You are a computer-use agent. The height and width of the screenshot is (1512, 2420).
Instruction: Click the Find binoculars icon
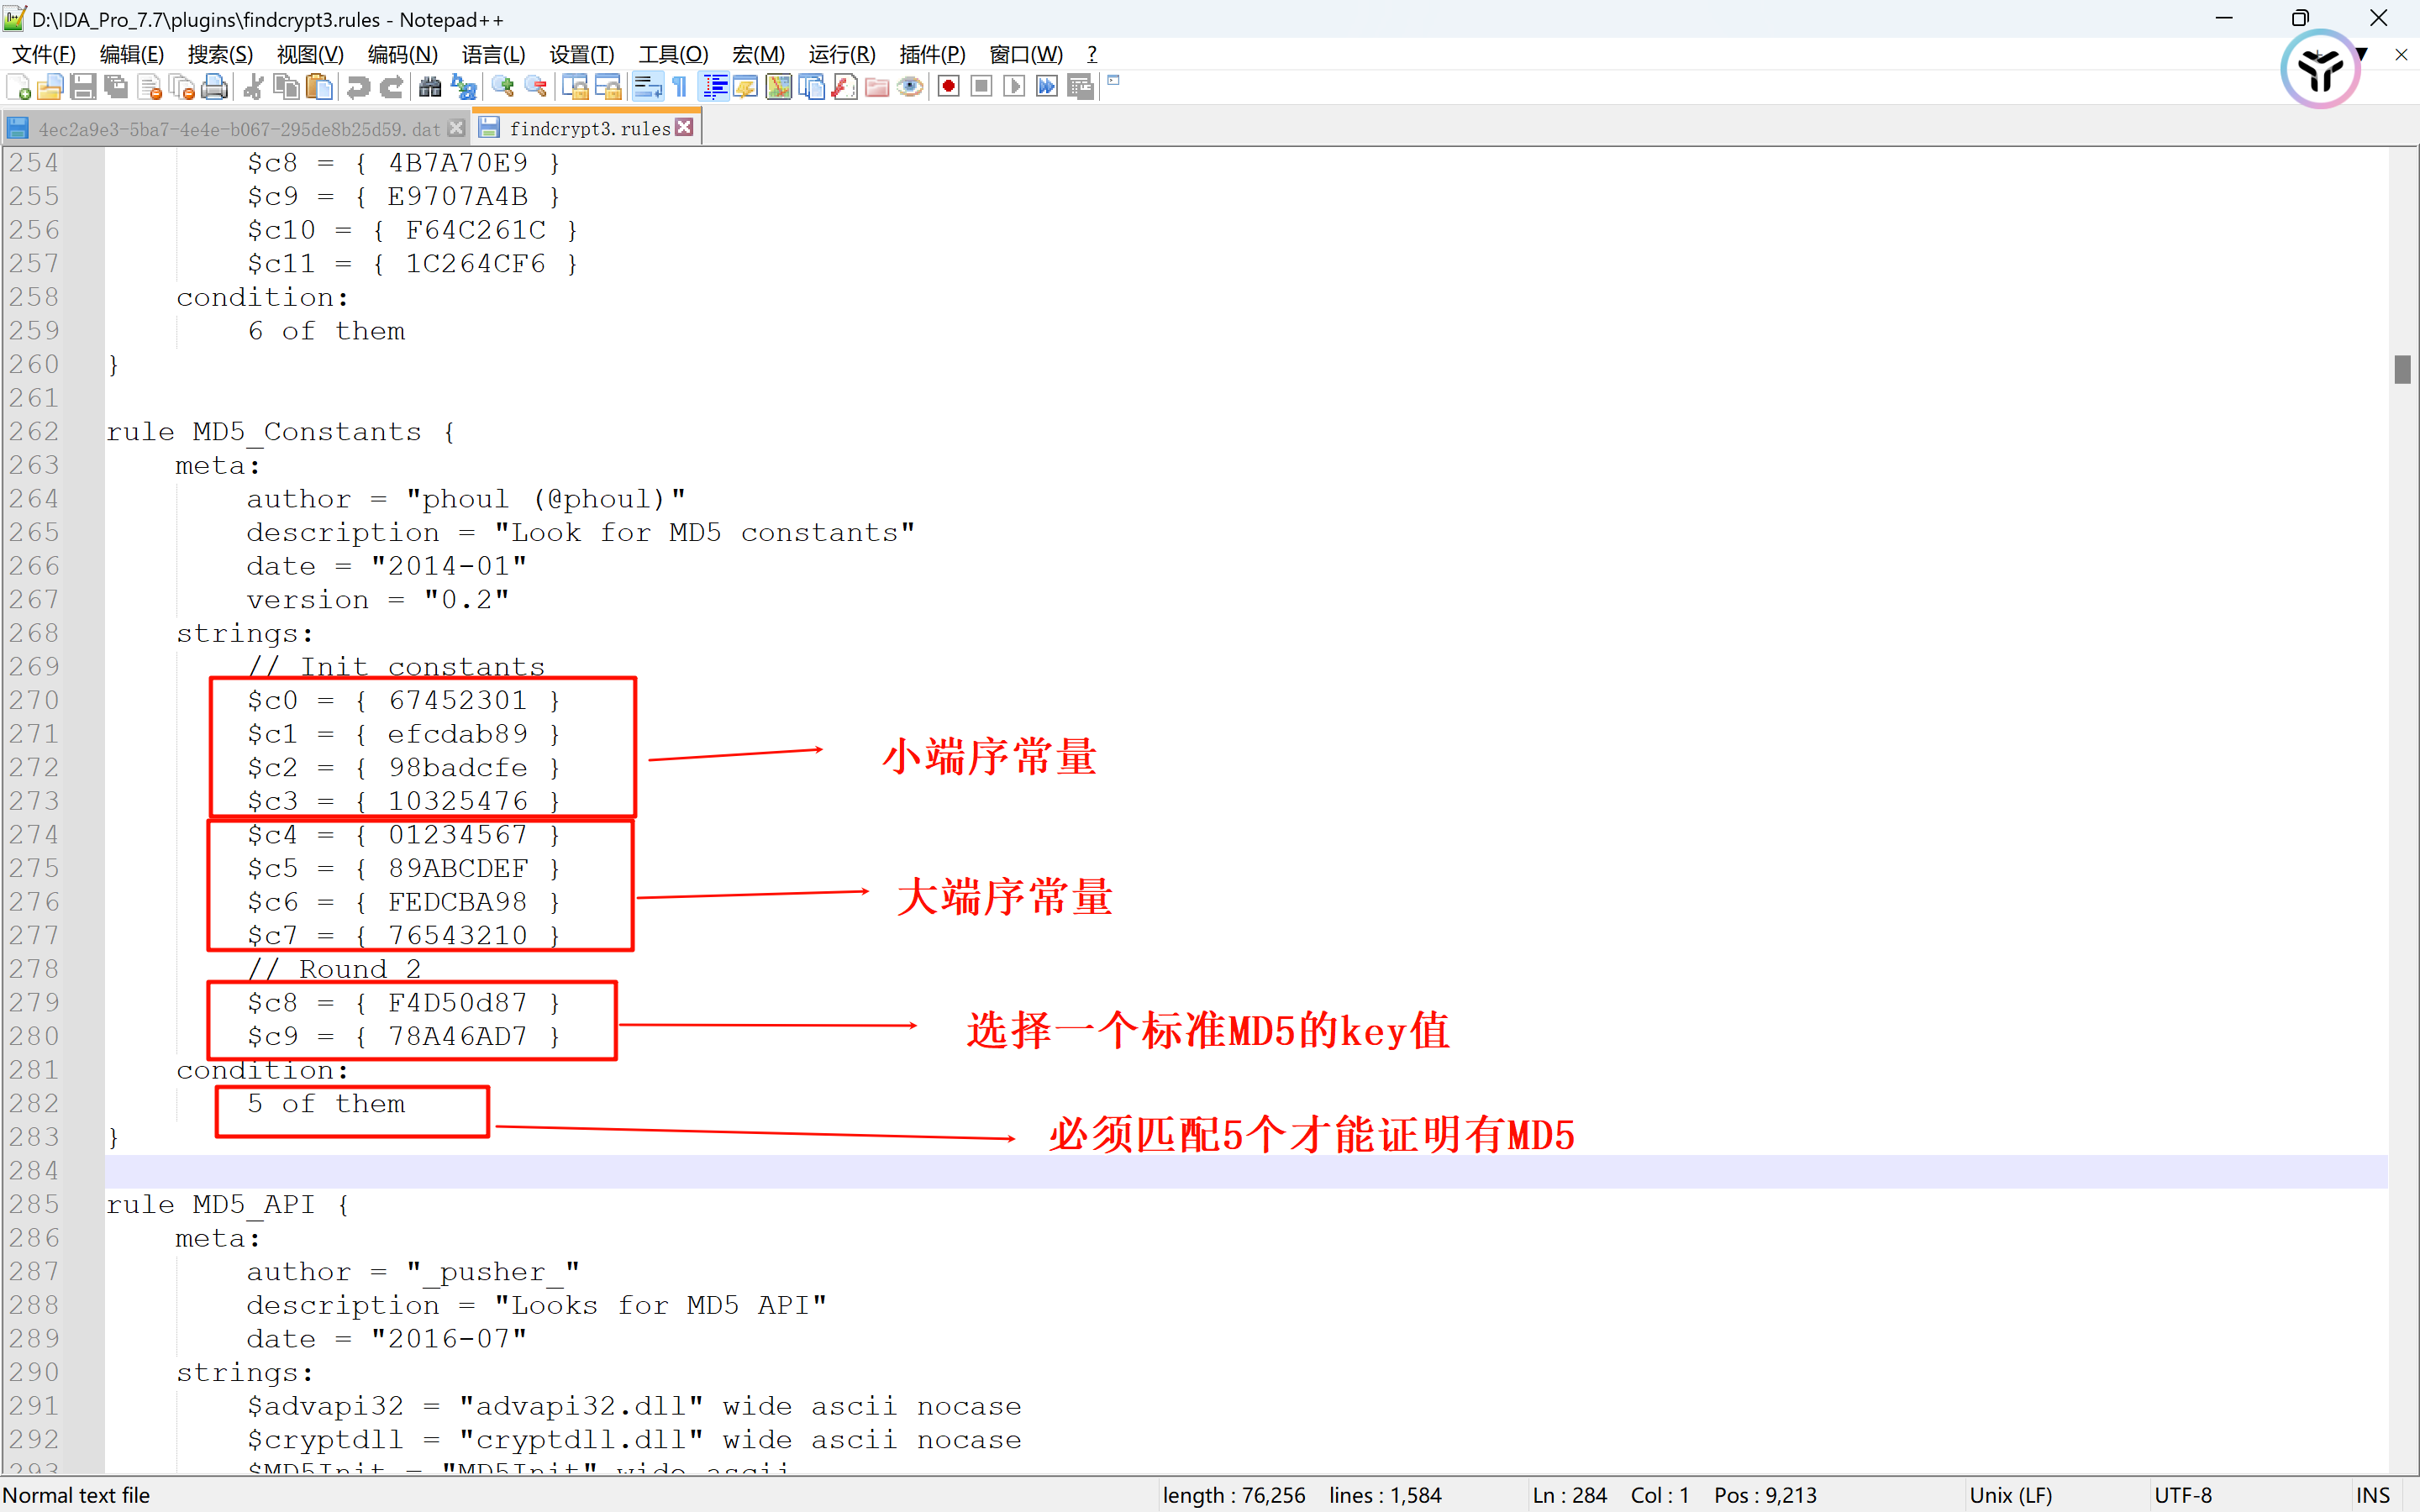pos(430,87)
